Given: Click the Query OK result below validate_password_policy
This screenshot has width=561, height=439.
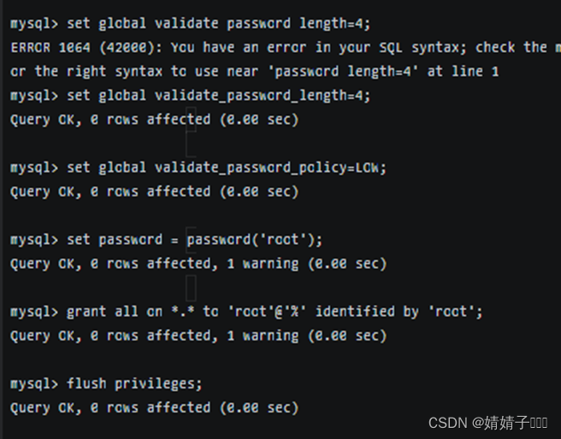Looking at the screenshot, I should click(x=154, y=191).
